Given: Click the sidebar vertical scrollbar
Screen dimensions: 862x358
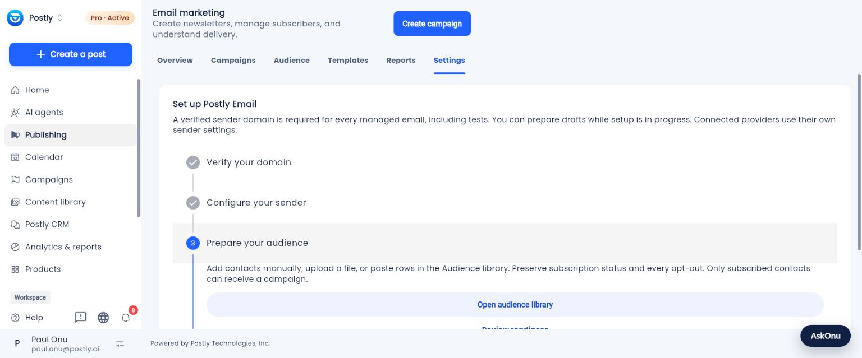Looking at the screenshot, I should (x=139, y=148).
